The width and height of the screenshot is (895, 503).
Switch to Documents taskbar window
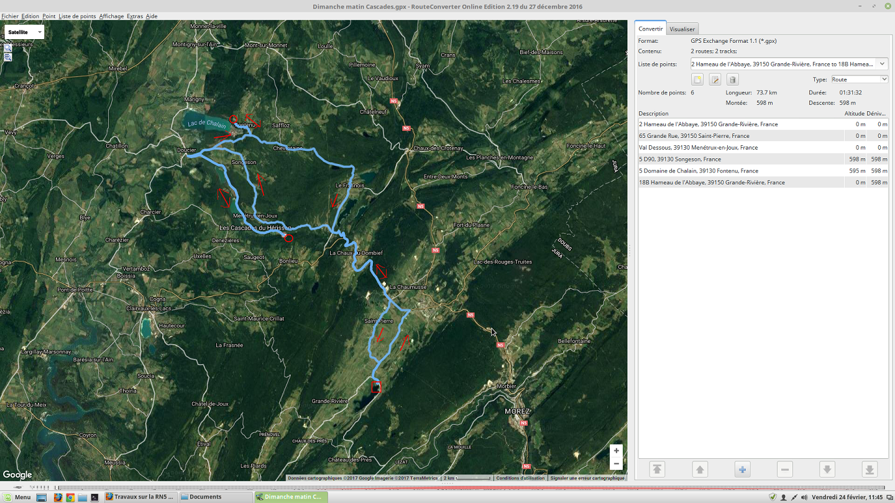(215, 497)
